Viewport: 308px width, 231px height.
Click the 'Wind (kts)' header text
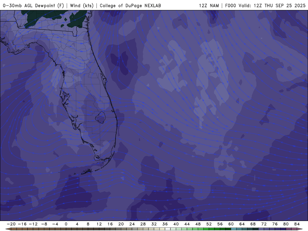coord(82,6)
